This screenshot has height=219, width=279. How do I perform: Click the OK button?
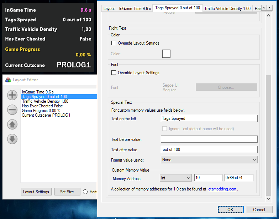pos(231,210)
